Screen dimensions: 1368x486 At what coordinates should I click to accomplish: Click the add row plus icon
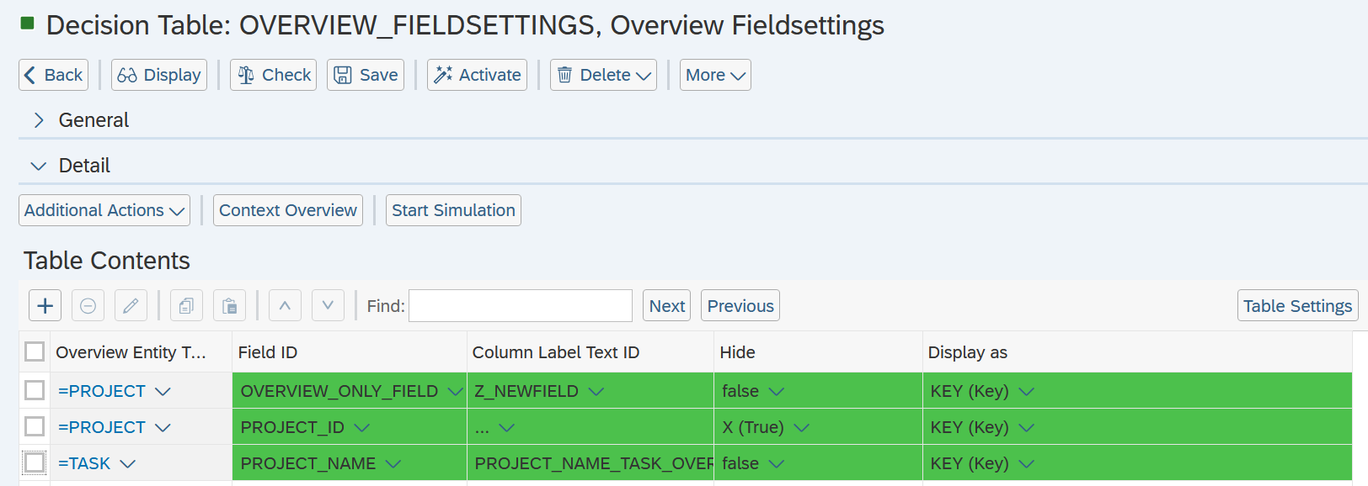tap(45, 306)
